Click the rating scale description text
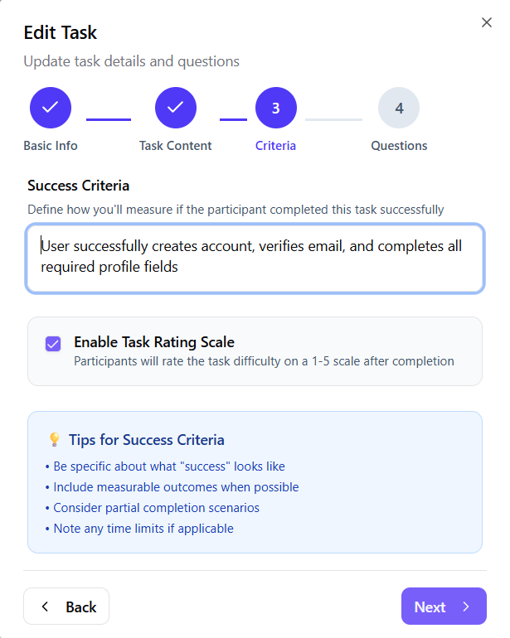Screen dimensions: 510x638 tap(264, 361)
